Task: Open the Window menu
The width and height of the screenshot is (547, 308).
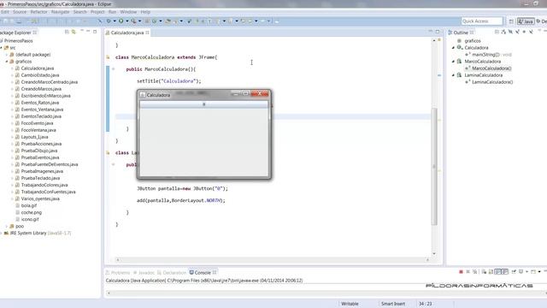Action: coord(128,12)
